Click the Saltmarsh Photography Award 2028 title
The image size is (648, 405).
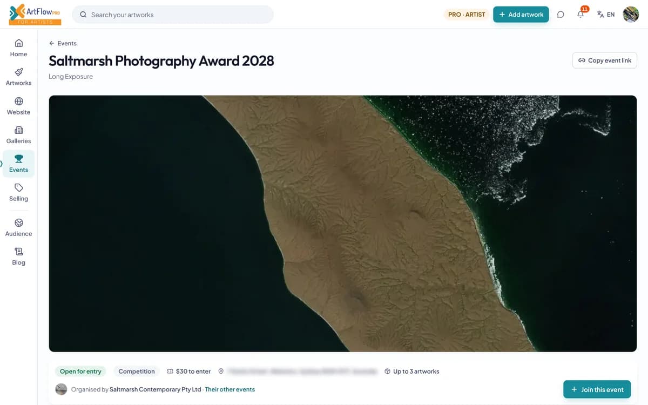click(161, 61)
